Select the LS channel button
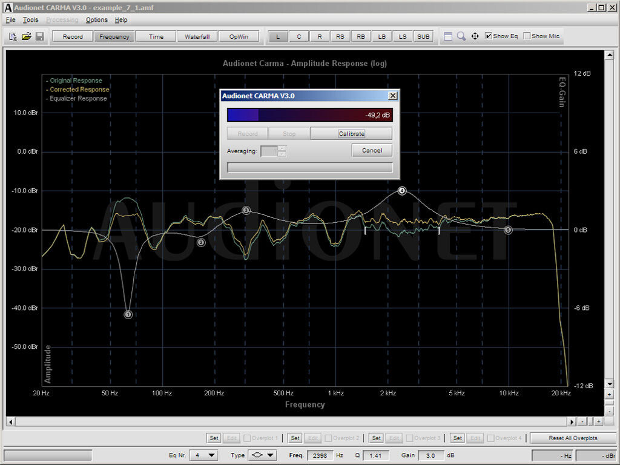This screenshot has width=620, height=465. [x=403, y=36]
